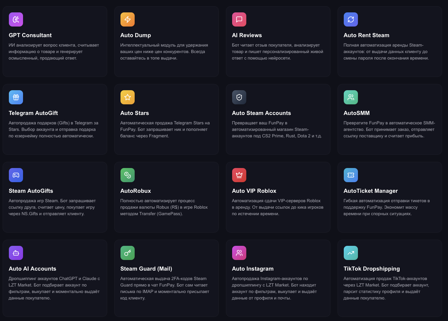Open the Auto Dump heading
The image size is (448, 321).
coord(136,35)
